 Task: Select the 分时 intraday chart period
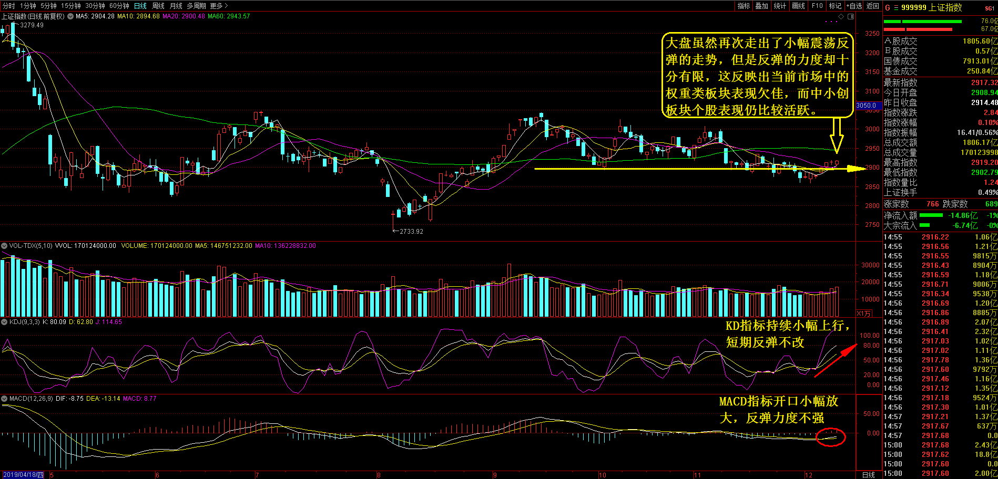[9, 6]
